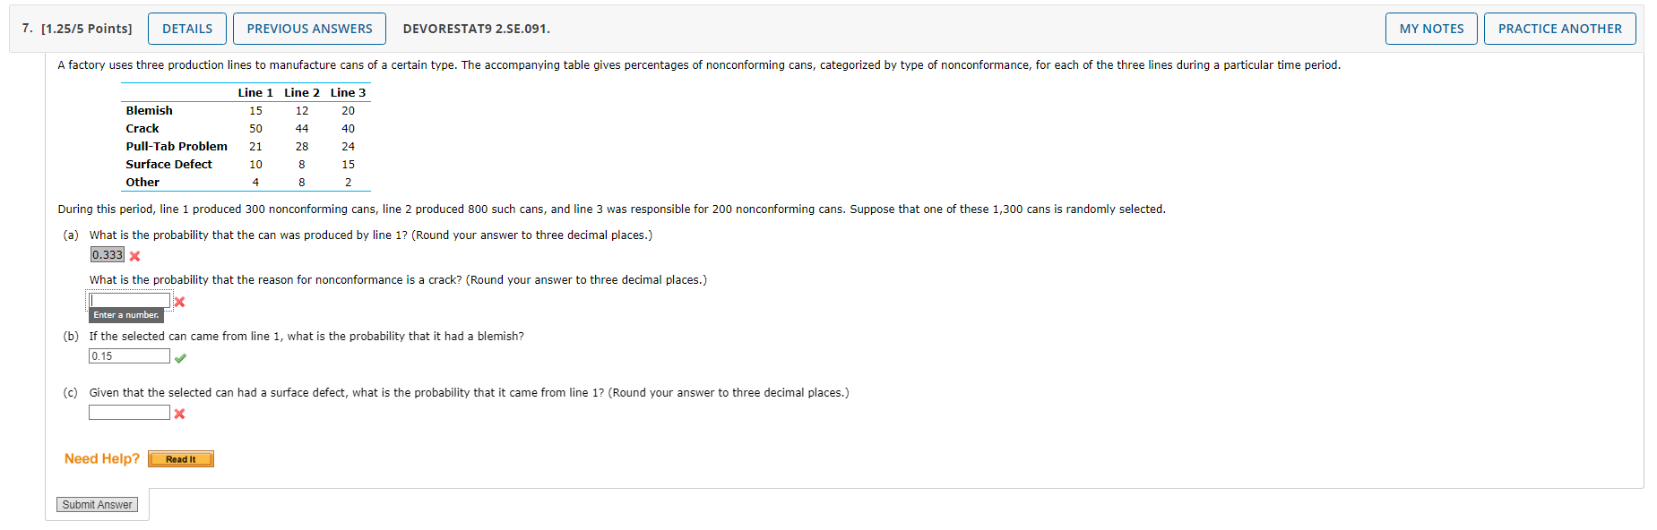
Task: Click the orange Need Help? label
Action: pos(100,458)
